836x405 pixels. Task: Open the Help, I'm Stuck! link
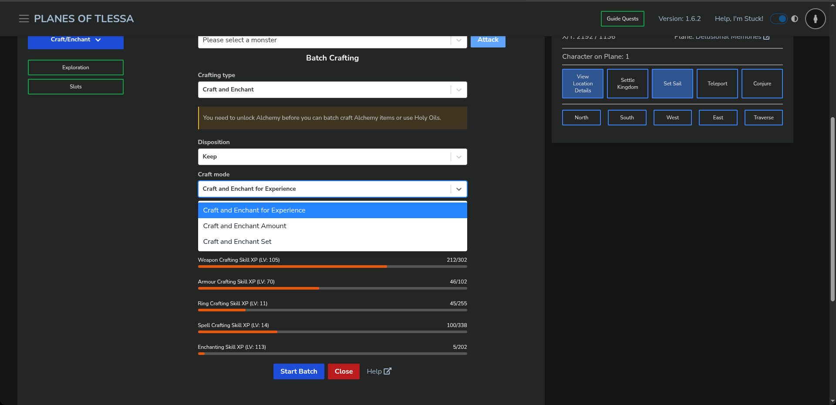pos(739,19)
